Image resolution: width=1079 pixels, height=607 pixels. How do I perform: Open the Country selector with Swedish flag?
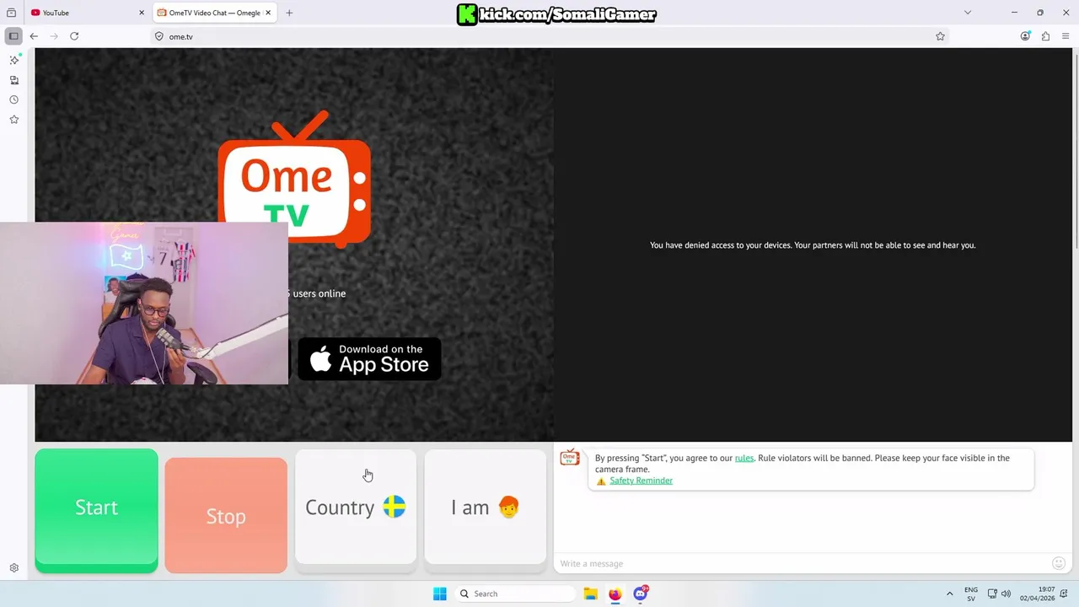point(356,507)
